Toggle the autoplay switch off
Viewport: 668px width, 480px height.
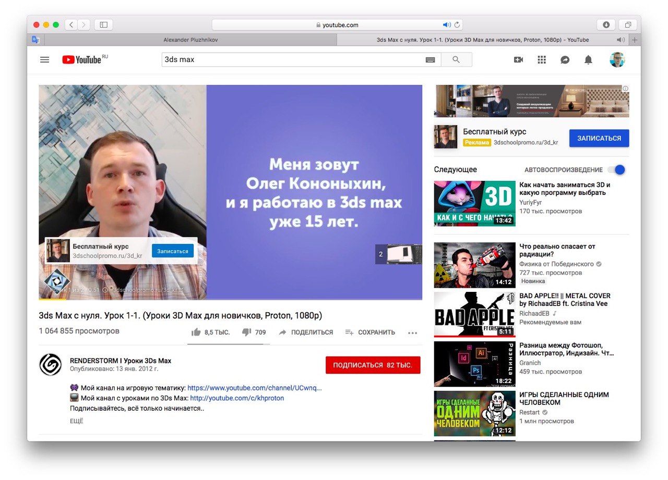click(616, 170)
